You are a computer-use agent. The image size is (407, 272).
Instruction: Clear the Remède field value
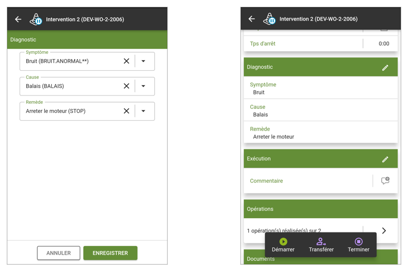[x=126, y=111]
